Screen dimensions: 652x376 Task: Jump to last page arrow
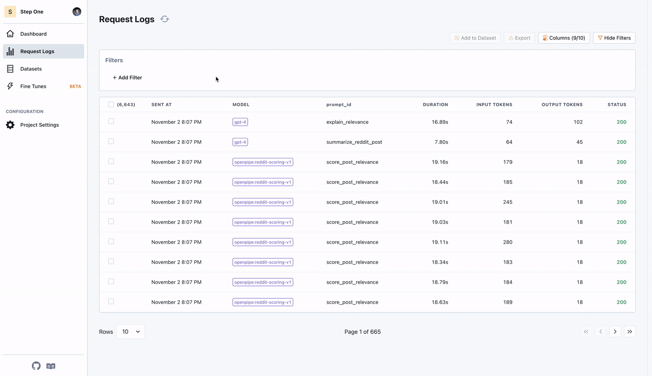pyautogui.click(x=630, y=332)
